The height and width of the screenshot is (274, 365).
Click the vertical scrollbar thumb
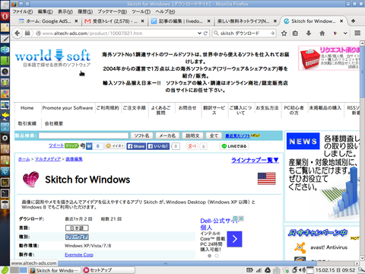(362, 72)
